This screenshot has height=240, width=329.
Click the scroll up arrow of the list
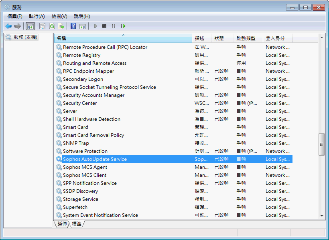pos(322,37)
